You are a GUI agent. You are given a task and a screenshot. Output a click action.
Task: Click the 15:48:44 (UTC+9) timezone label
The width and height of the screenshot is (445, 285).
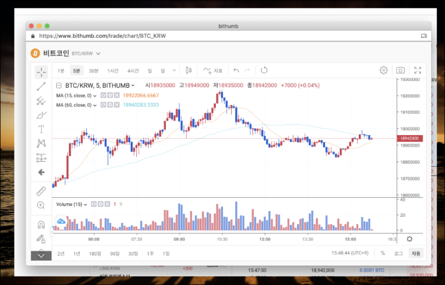pos(350,253)
